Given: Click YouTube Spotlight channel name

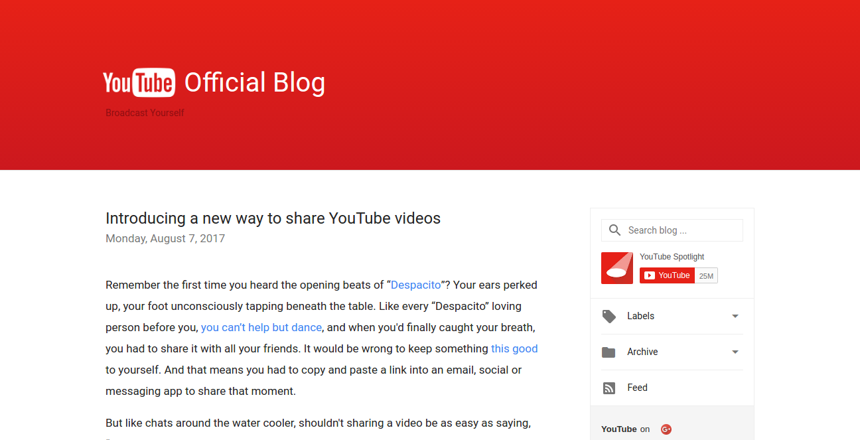Looking at the screenshot, I should [672, 257].
